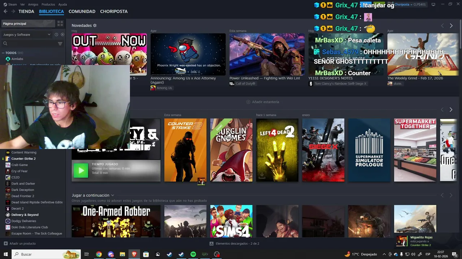Select Delivery & Beyond in the list
The width and height of the screenshot is (462, 259).
coord(25,215)
